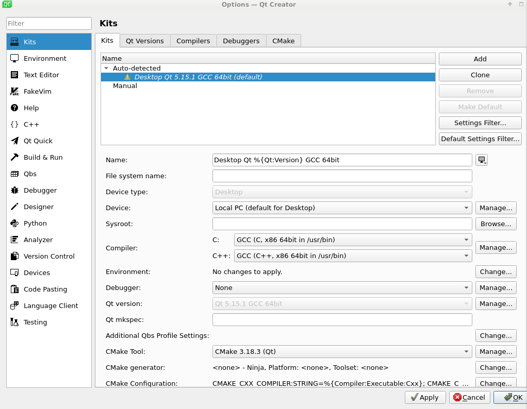527x409 pixels.
Task: Switch to the Debuggers tab
Action: [x=241, y=41]
